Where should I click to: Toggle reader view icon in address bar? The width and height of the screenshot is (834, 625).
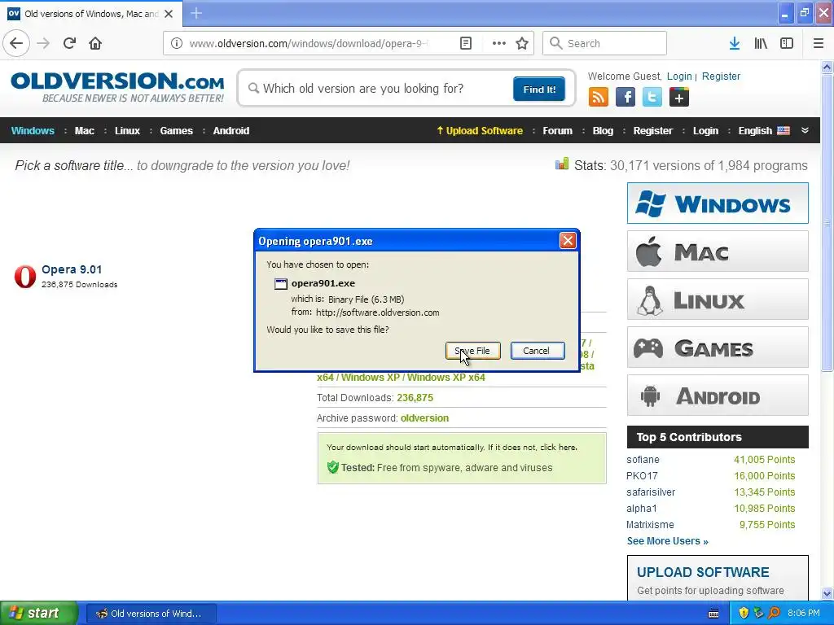pyautogui.click(x=465, y=43)
